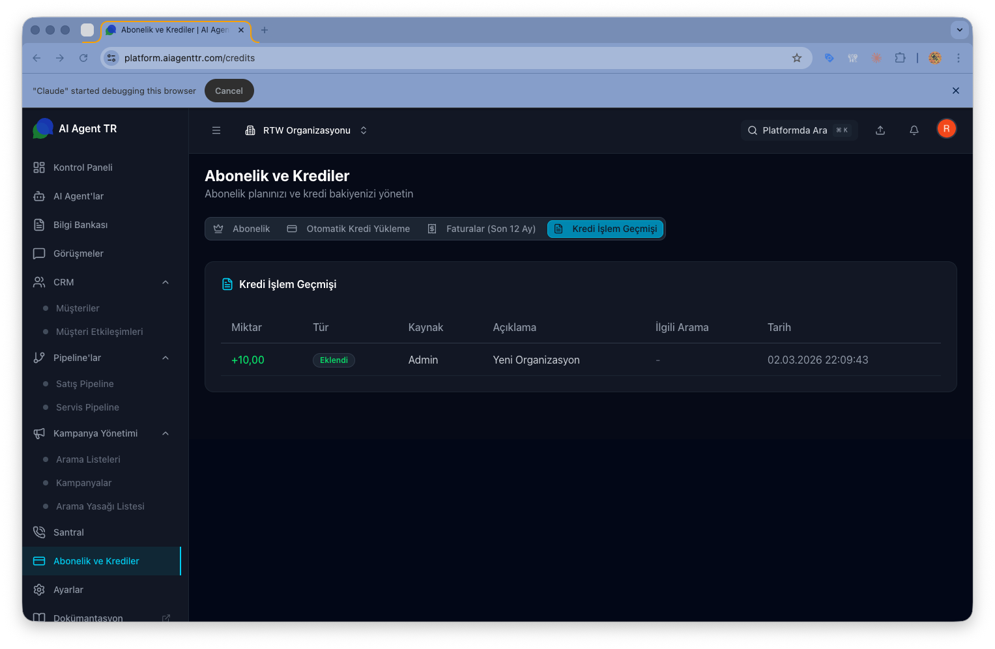The width and height of the screenshot is (995, 649).
Task: Click the browser back arrow
Action: [x=36, y=58]
